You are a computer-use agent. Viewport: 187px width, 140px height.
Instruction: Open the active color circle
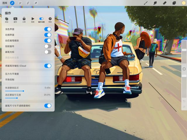[x=183, y=3]
